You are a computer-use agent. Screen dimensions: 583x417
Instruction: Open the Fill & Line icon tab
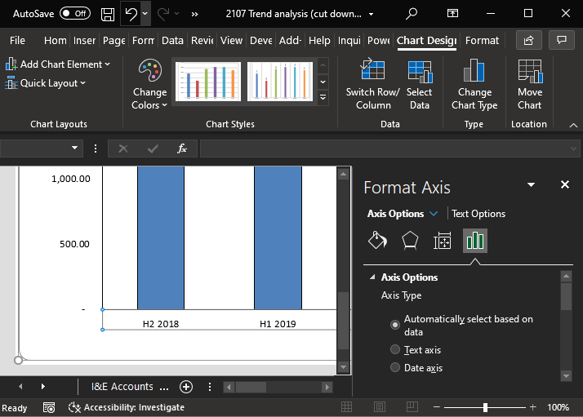click(377, 240)
